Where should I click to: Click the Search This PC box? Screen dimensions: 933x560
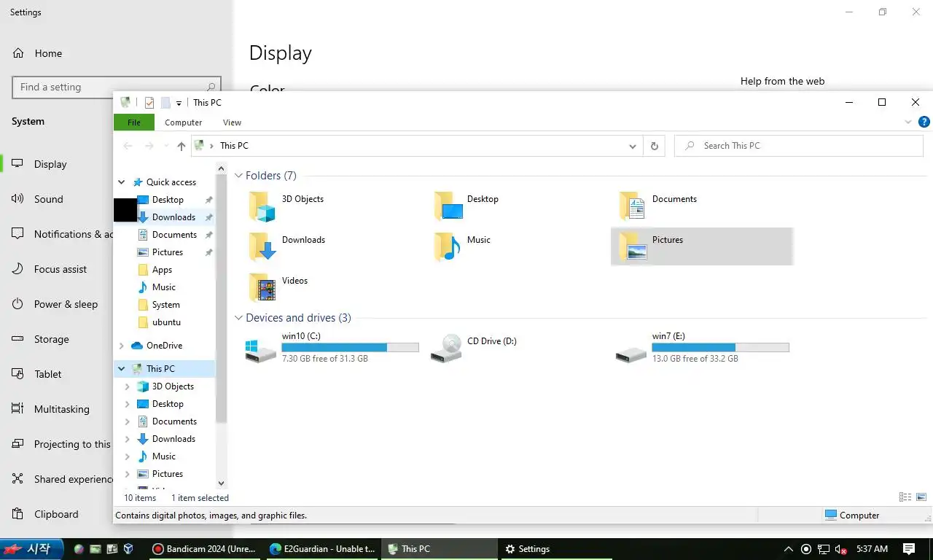tap(799, 146)
